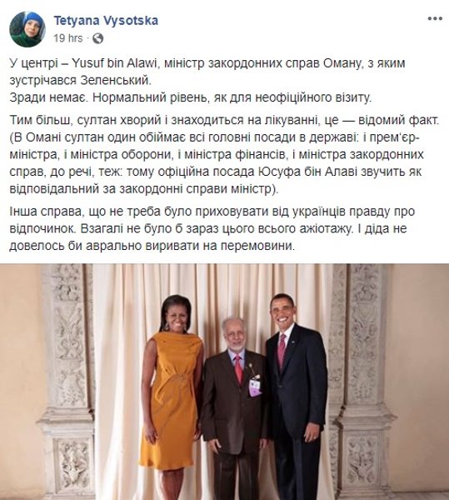Open the post options three-dots menu

(x=435, y=19)
